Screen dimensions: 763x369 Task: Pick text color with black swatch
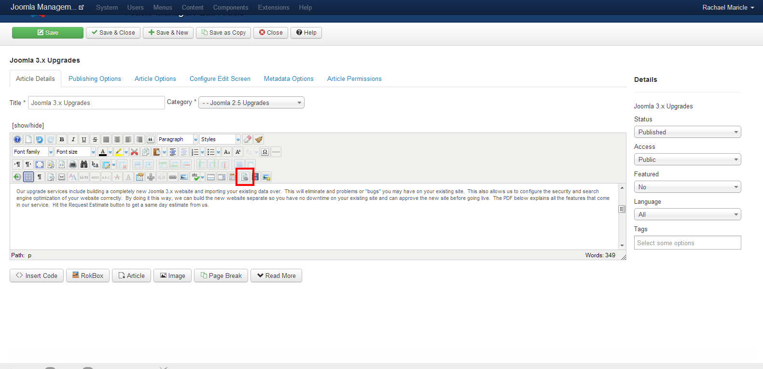[103, 152]
